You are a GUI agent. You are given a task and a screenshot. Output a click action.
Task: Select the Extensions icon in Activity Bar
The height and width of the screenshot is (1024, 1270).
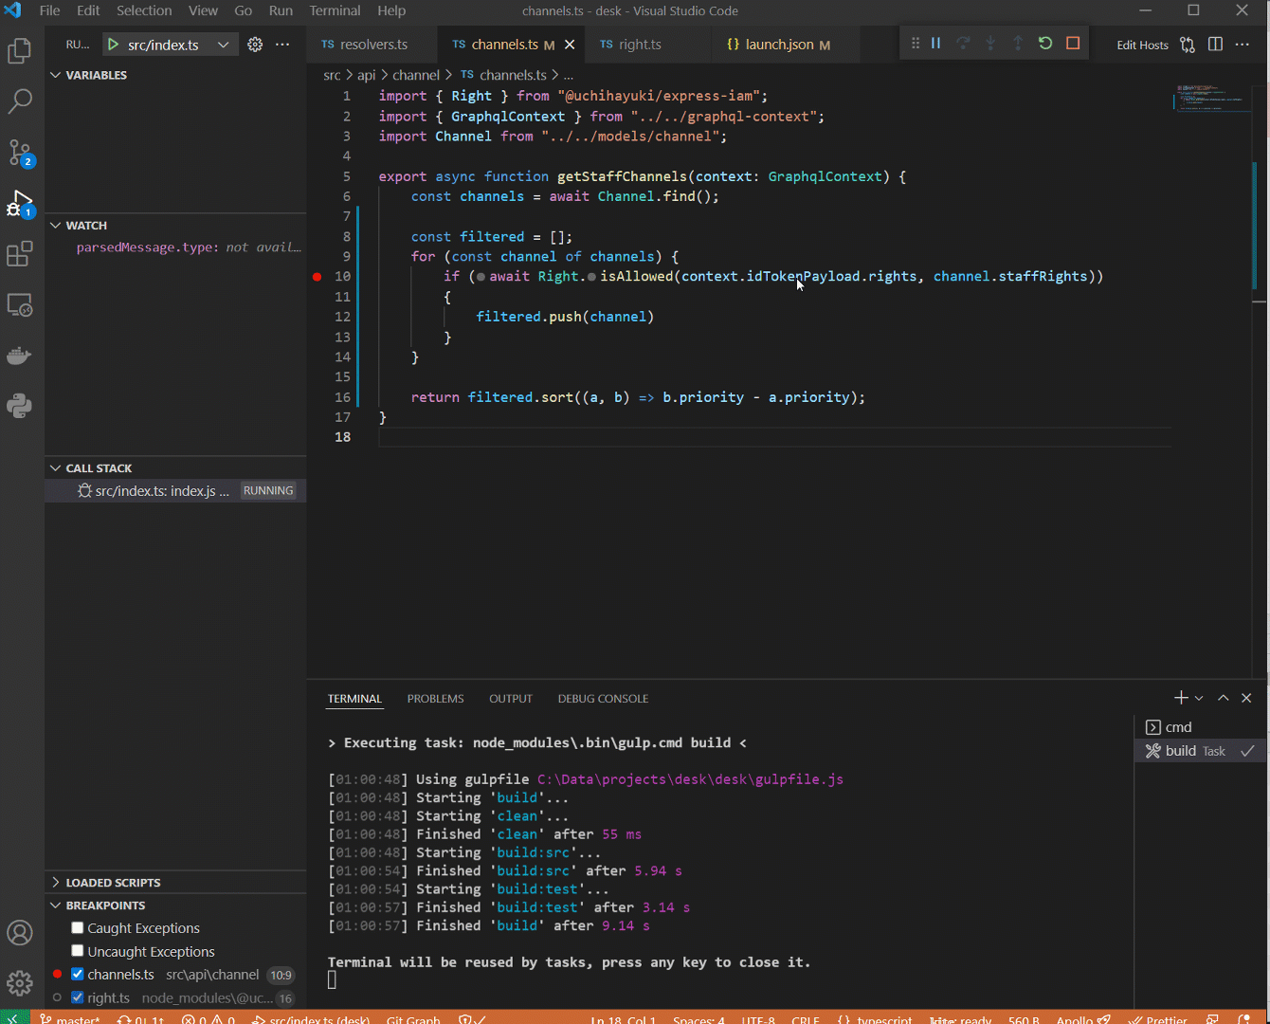[20, 253]
